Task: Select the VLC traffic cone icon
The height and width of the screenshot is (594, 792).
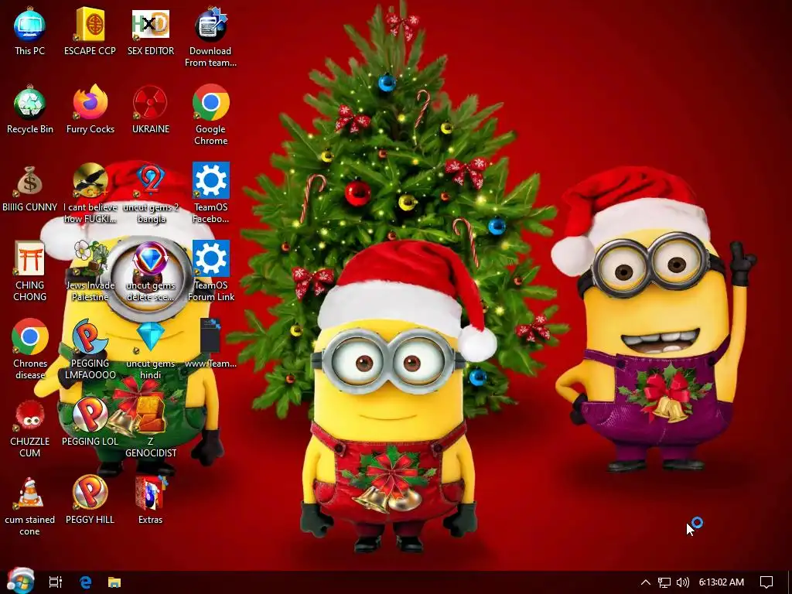Action: point(30,493)
